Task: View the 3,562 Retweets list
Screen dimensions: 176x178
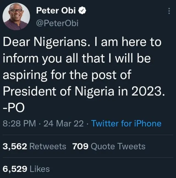Action: point(34,146)
